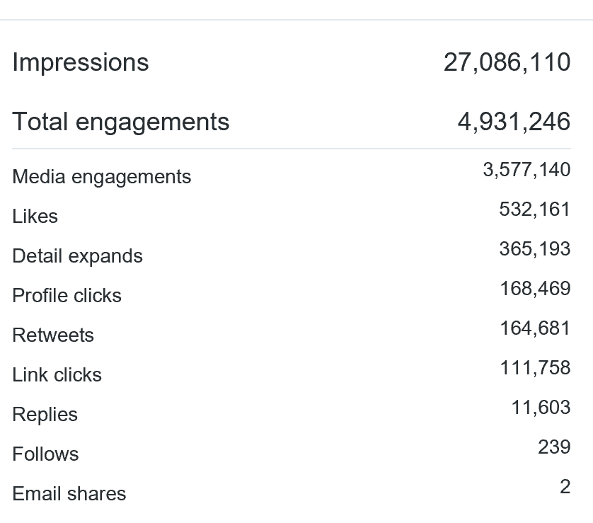The image size is (593, 523).
Task: Select the 365,193 detail expands value
Action: click(x=534, y=249)
